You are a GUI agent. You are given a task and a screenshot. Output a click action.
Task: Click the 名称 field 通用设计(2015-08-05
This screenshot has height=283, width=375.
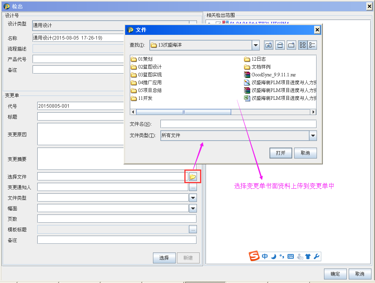pyautogui.click(x=78, y=38)
